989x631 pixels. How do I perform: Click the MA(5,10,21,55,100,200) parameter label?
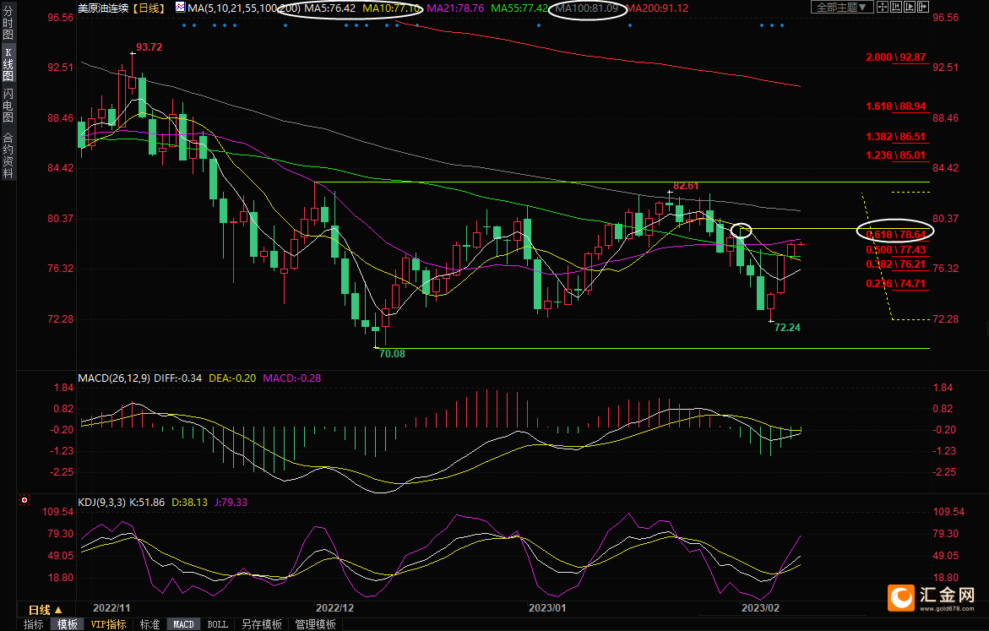(244, 8)
